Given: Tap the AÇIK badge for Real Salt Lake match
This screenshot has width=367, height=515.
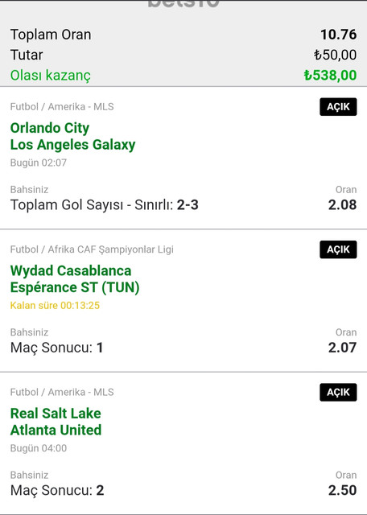Looking at the screenshot, I should pos(338,392).
